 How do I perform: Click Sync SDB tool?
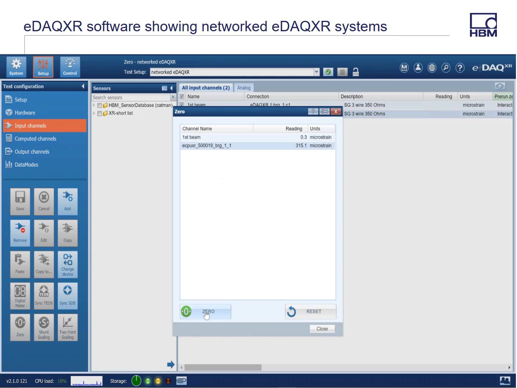point(67,296)
